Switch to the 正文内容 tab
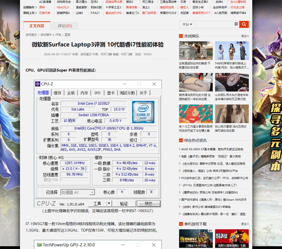The image size is (282, 249). (x=37, y=26)
